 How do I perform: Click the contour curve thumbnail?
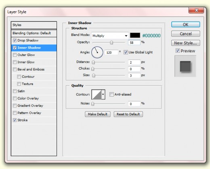click(x=97, y=95)
